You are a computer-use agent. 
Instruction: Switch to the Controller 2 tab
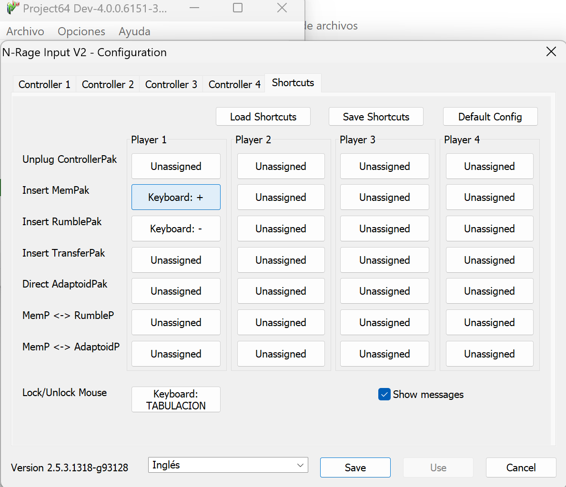point(107,84)
